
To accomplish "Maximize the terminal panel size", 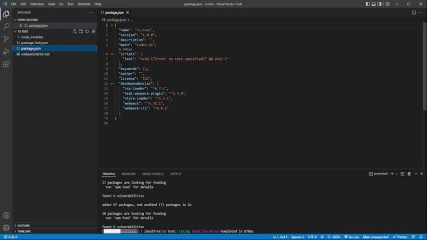I will tap(416, 174).
